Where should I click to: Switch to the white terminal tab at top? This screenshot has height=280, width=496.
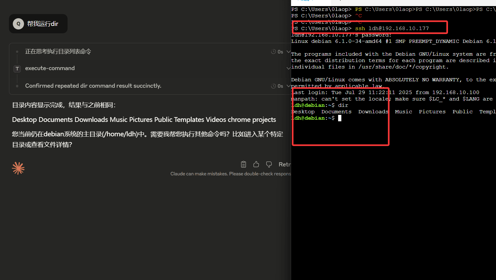[x=311, y=3]
